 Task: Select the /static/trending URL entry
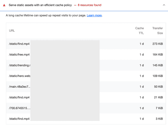(20, 65)
